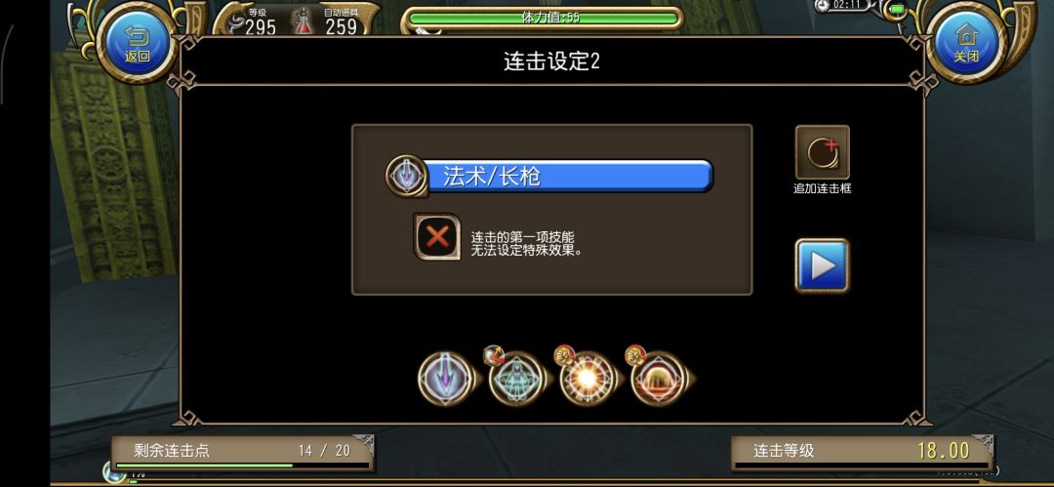Viewport: 1054px width, 487px height.
Task: Click the 02:11 clock display
Action: [x=845, y=6]
